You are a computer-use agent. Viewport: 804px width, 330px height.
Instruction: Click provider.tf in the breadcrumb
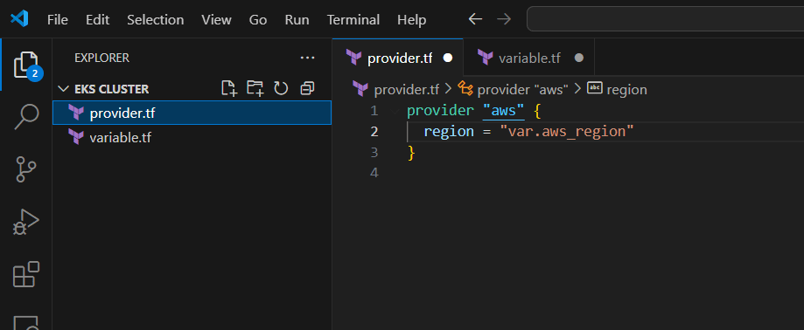coord(407,90)
